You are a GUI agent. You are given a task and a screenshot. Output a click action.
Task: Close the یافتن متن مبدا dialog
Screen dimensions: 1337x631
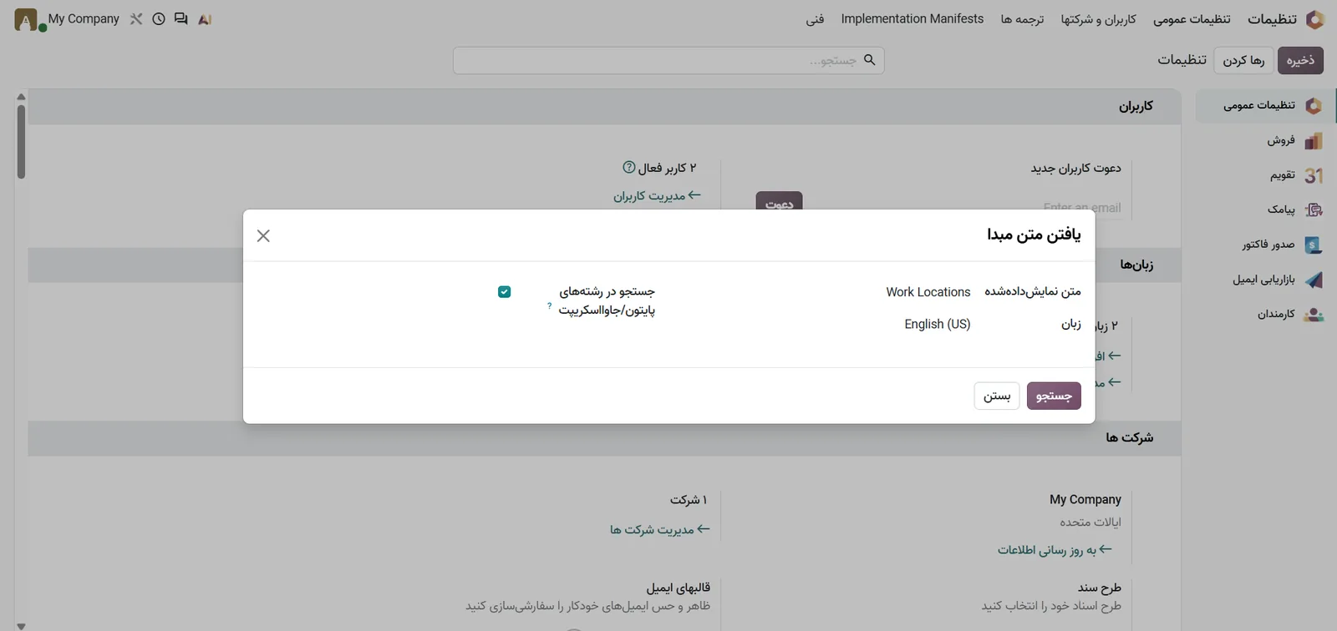(x=263, y=236)
